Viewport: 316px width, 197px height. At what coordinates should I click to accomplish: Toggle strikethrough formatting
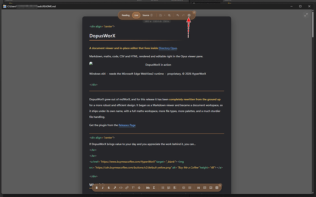pos(109,187)
